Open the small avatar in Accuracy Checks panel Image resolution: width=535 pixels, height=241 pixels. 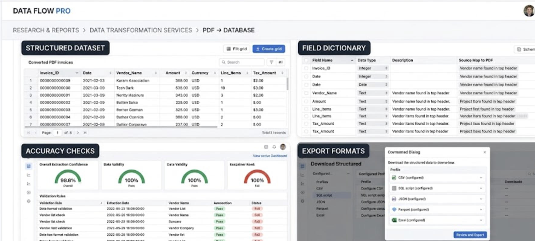point(283,147)
